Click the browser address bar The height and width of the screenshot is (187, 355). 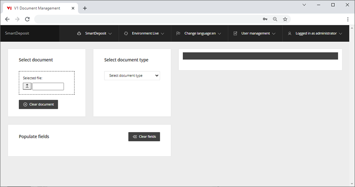click(x=147, y=19)
